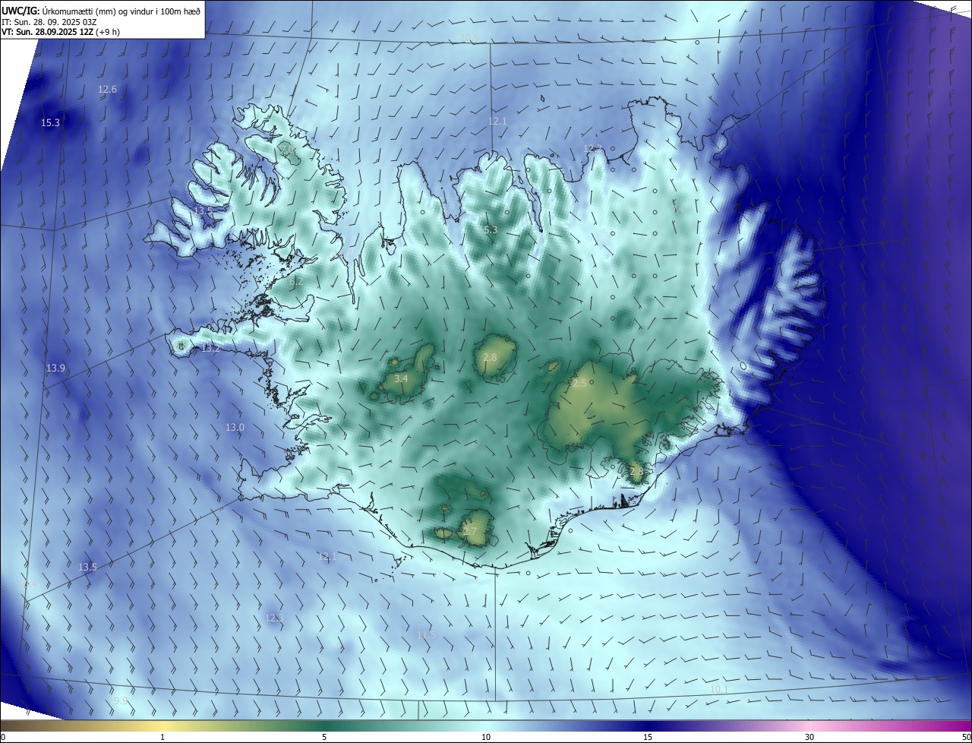Click the 9.9 value label on the map
The image size is (972, 743).
pyautogui.click(x=121, y=700)
